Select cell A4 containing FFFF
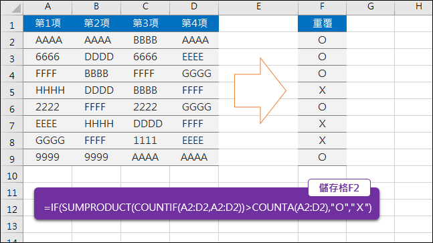The width and height of the screenshot is (433, 243). tap(48, 74)
